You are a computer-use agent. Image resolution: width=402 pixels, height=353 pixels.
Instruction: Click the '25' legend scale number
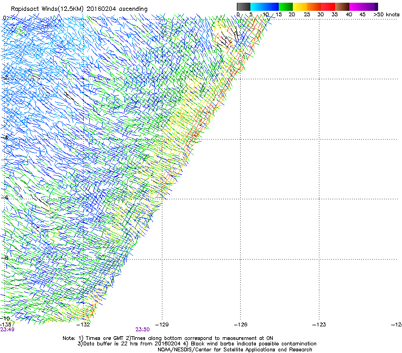click(x=307, y=14)
